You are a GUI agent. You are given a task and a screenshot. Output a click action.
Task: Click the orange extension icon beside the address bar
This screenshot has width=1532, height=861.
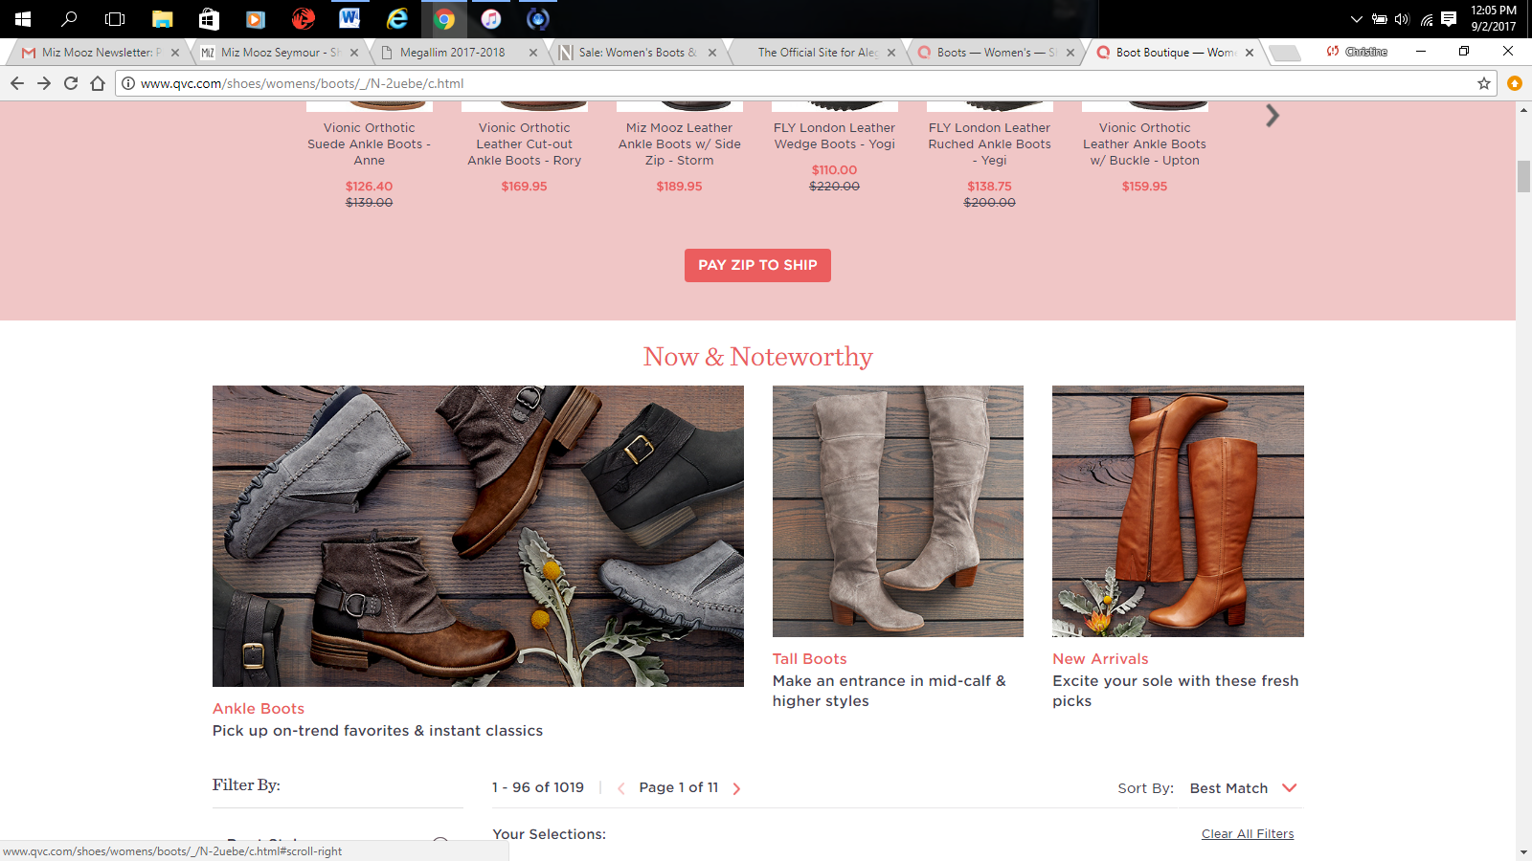point(1514,83)
